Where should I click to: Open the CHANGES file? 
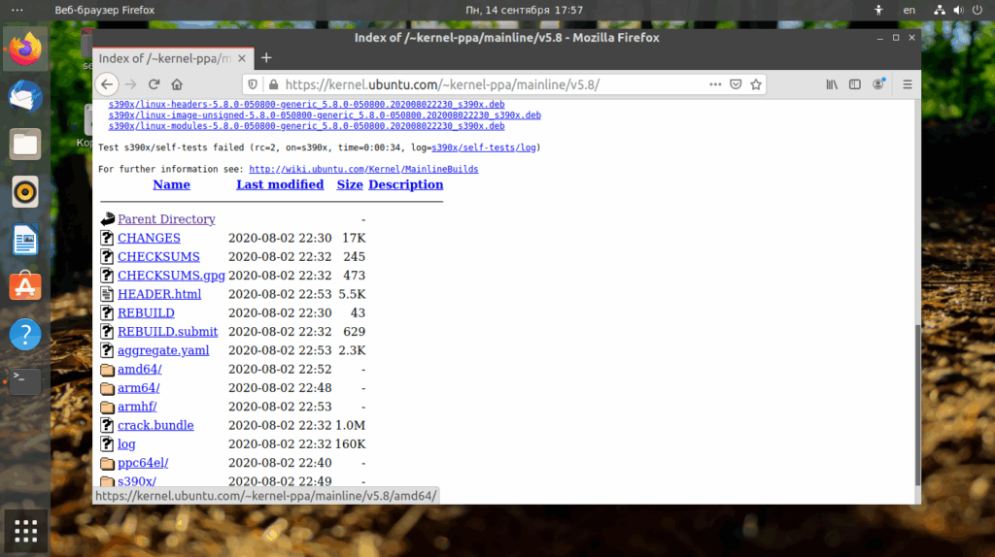tap(149, 239)
